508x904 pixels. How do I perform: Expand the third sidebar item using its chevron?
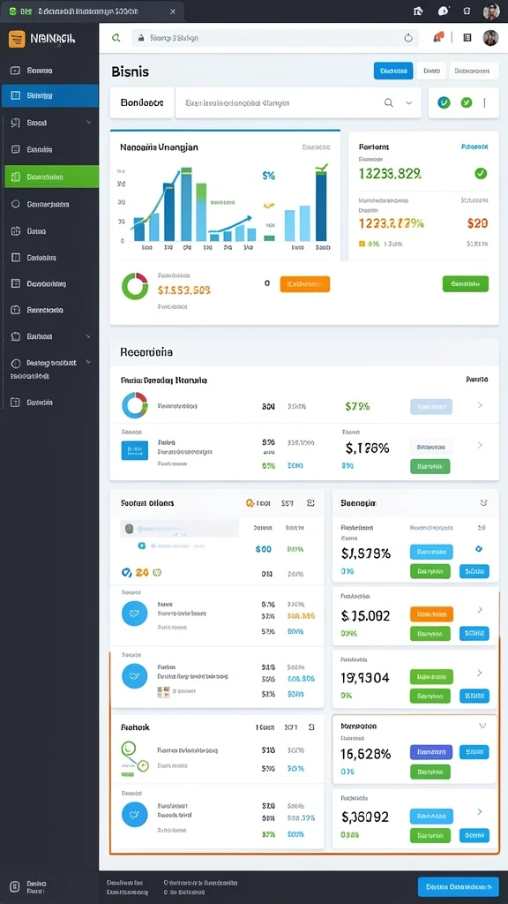[x=88, y=122]
